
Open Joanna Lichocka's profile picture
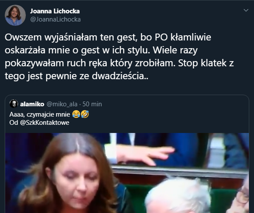tap(15, 15)
